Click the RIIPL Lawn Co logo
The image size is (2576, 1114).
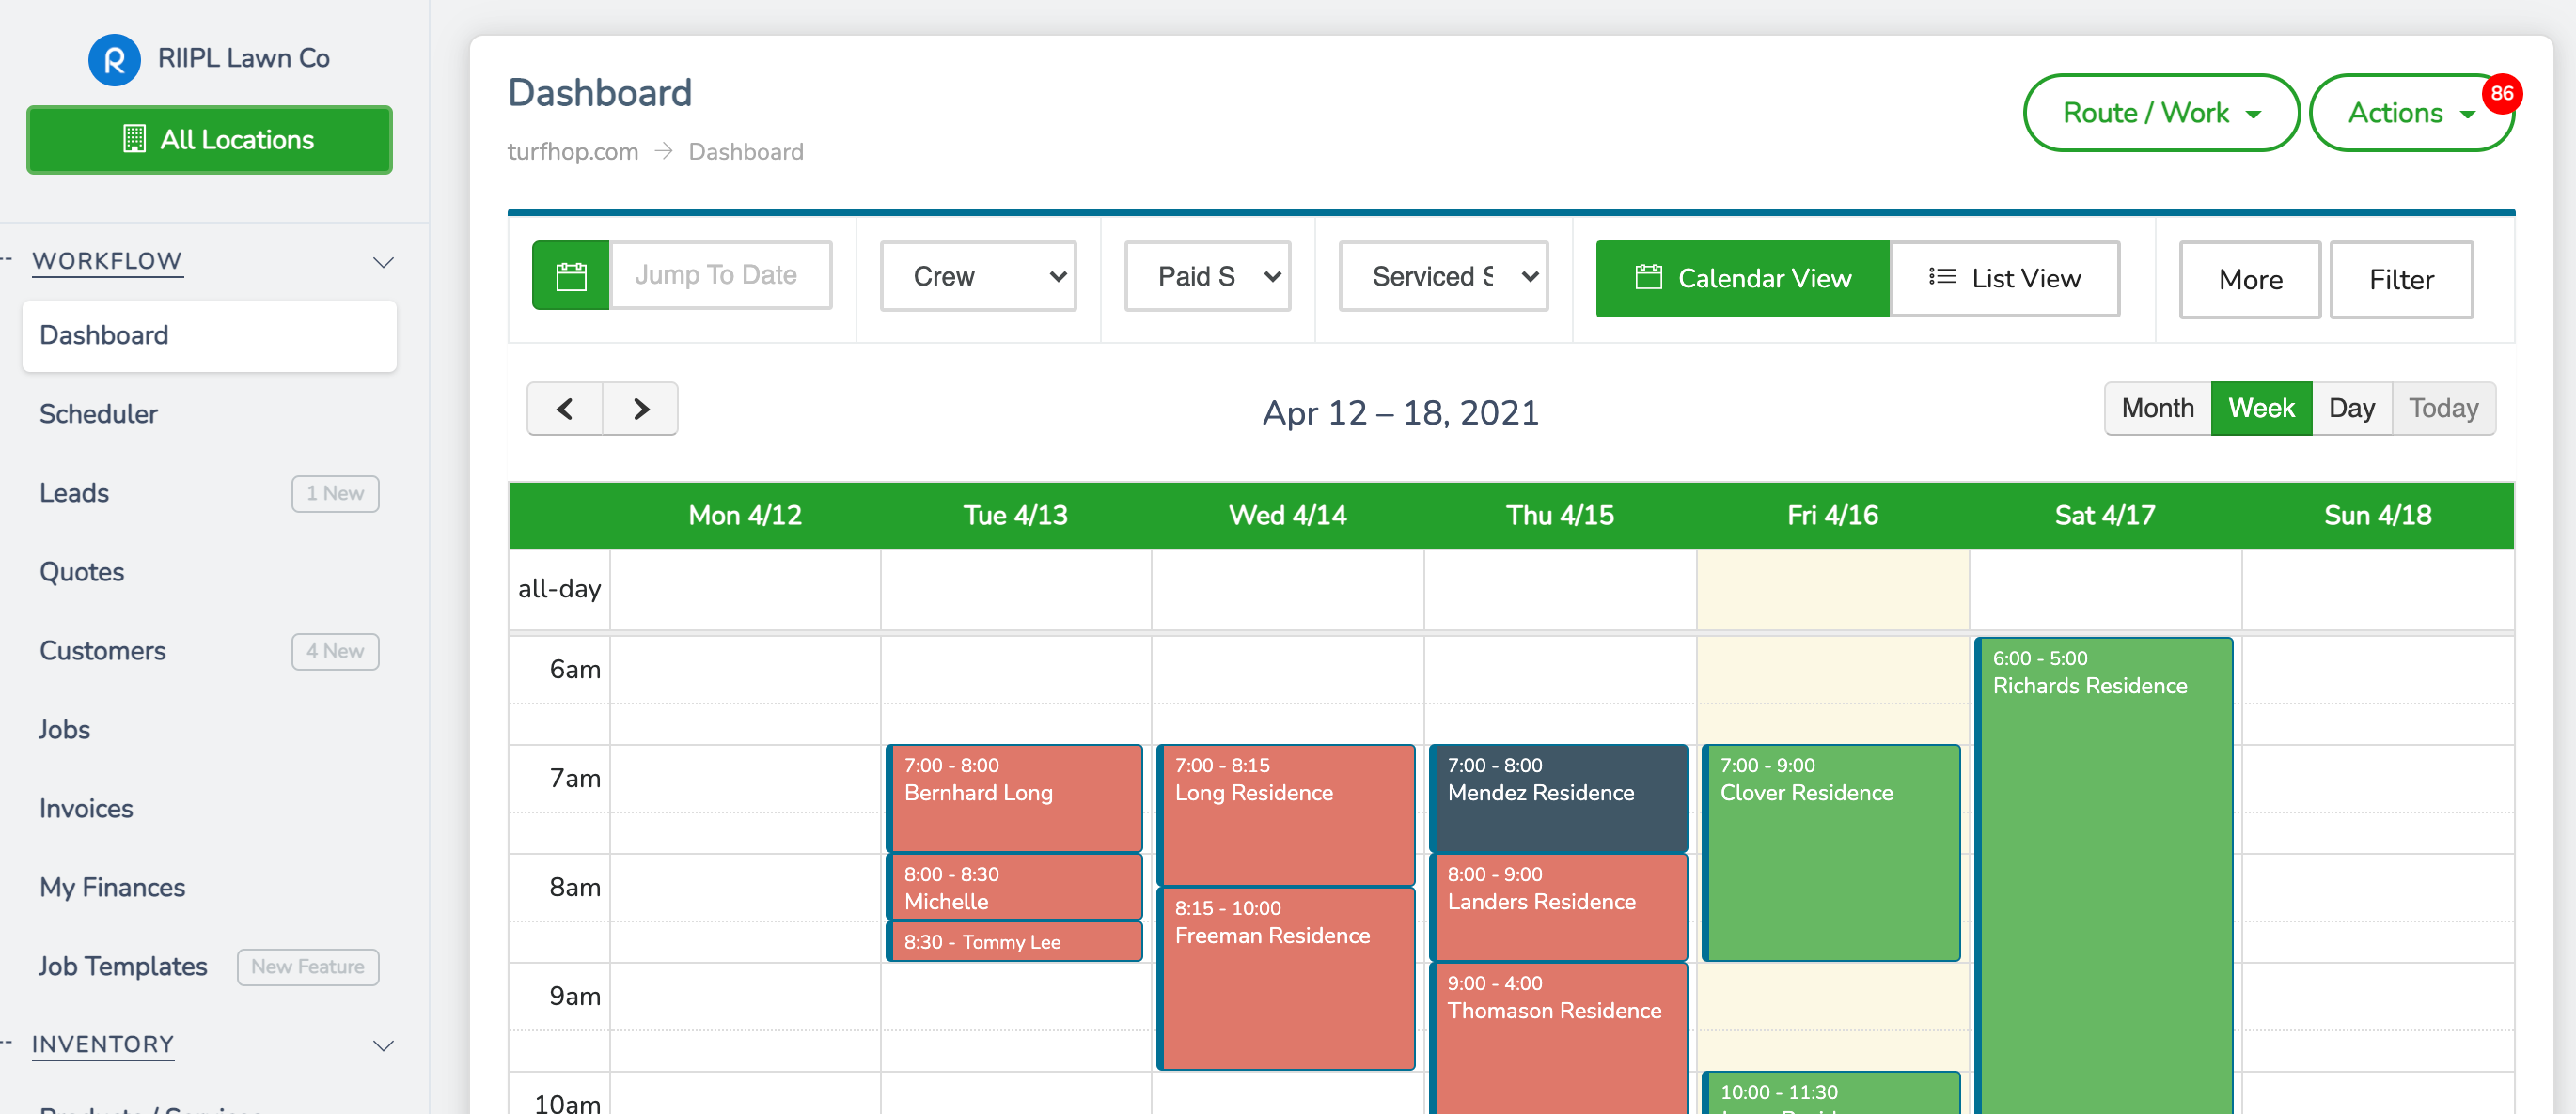(x=115, y=59)
